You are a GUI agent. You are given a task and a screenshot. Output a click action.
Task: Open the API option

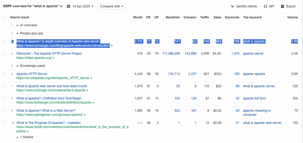269,6
